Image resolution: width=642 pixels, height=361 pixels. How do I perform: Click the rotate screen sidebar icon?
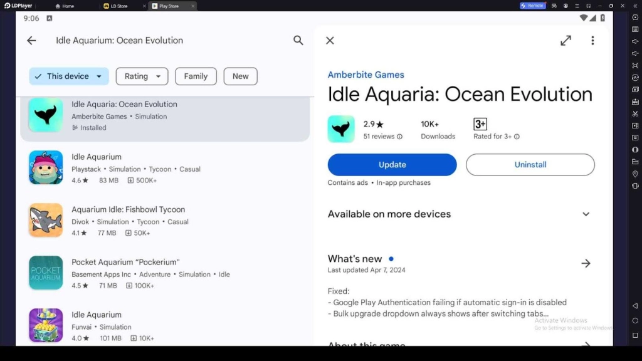[635, 186]
